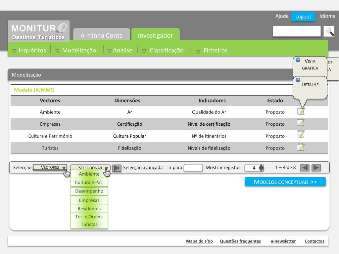Click the Ir para input field
The image size is (339, 254).
click(193, 168)
